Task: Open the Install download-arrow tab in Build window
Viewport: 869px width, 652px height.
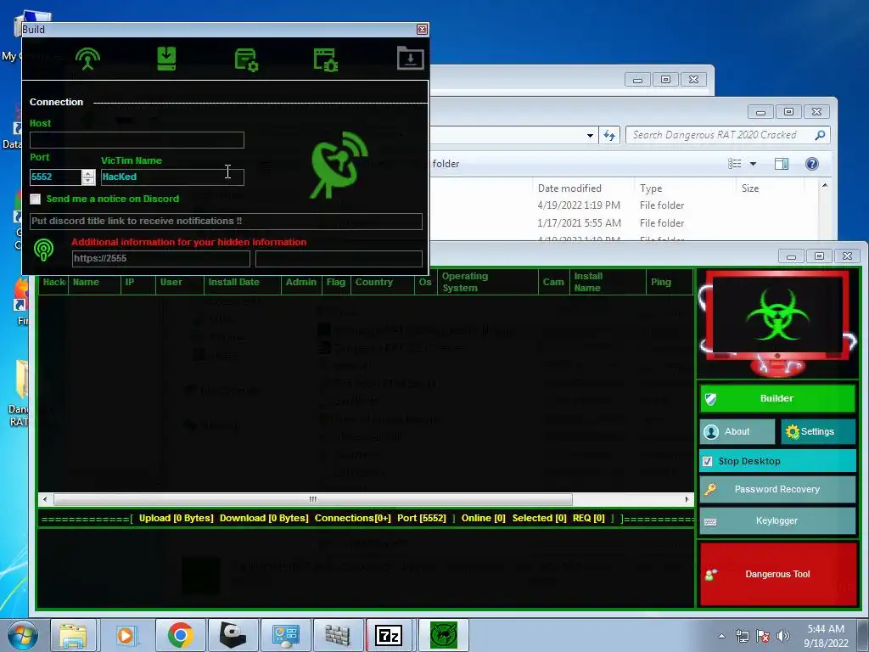Action: pos(166,59)
